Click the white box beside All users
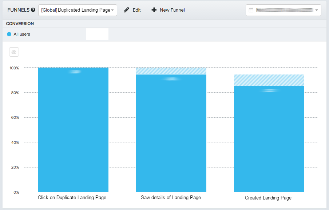 click(x=97, y=34)
